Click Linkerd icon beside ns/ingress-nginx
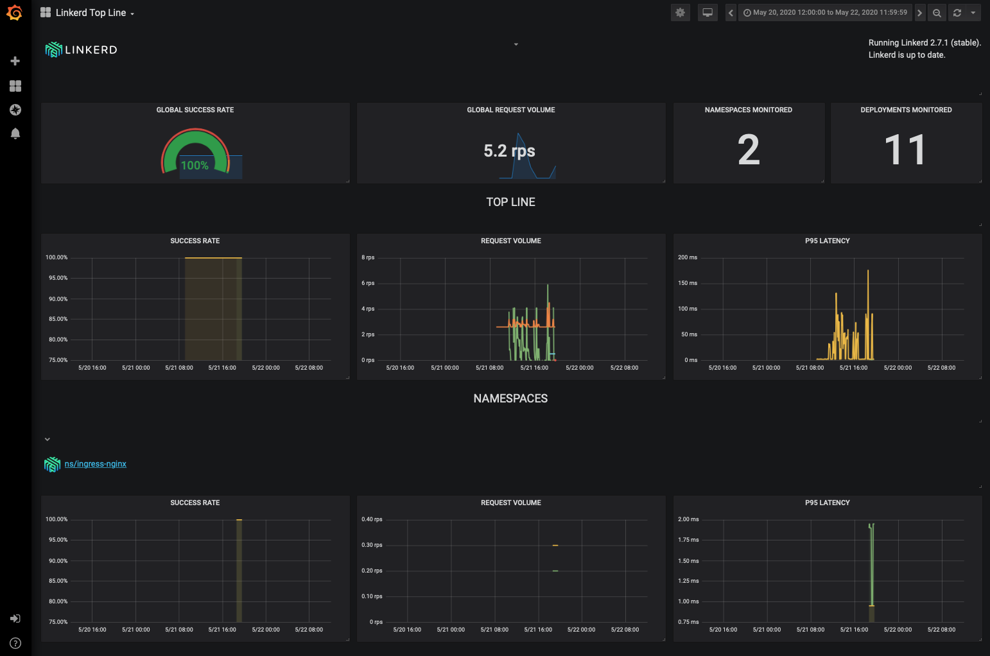Screen dimensions: 990x656 (52, 464)
